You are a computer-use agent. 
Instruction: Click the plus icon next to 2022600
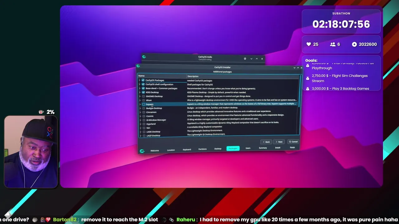click(x=354, y=44)
